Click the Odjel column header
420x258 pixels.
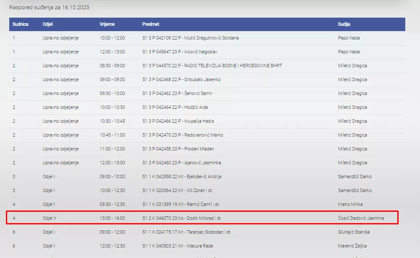click(47, 24)
